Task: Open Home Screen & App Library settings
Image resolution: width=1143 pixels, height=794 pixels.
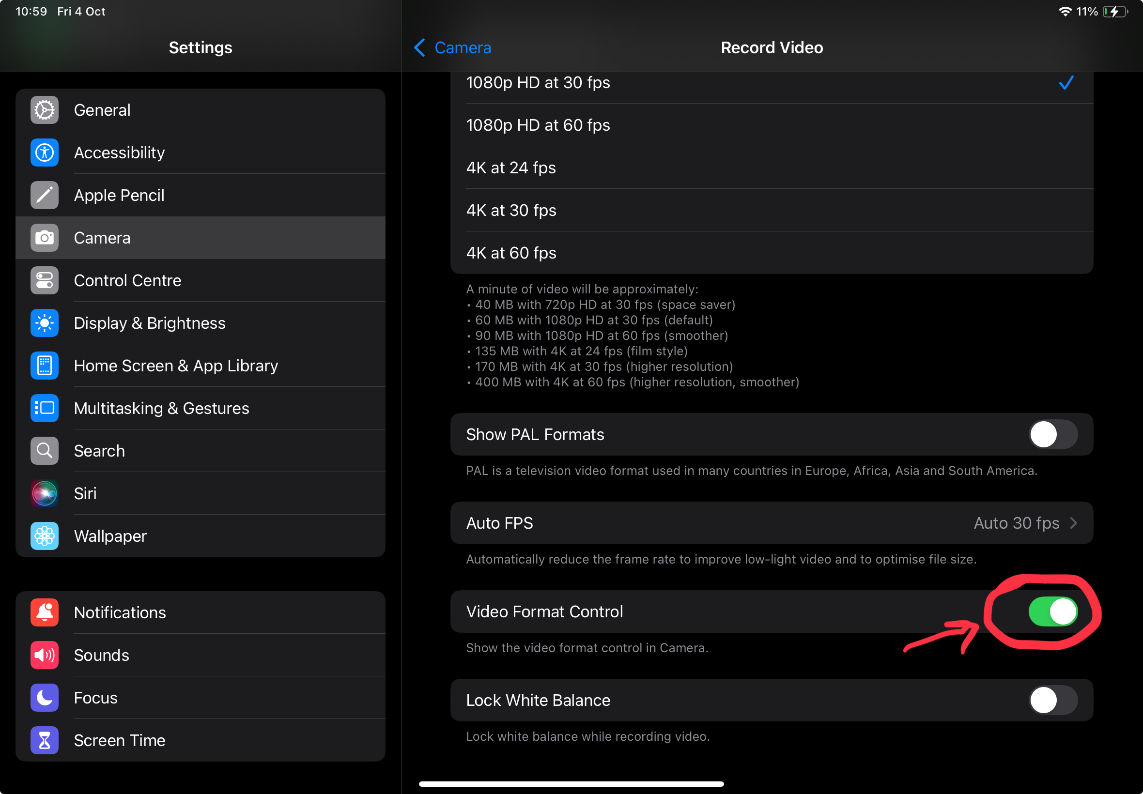Action: [x=201, y=366]
